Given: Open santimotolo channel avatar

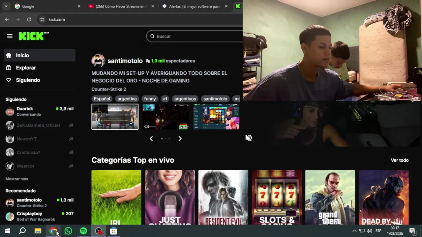Looking at the screenshot, I should tap(98, 61).
